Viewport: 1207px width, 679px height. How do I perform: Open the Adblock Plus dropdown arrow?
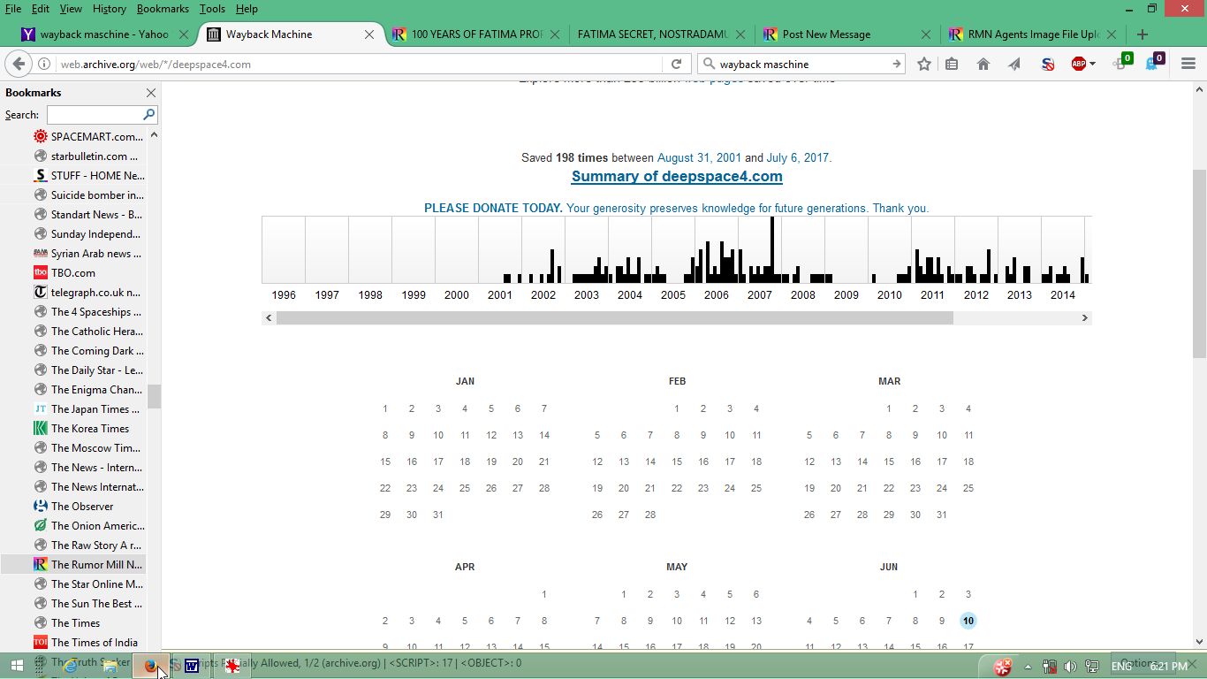tap(1093, 64)
